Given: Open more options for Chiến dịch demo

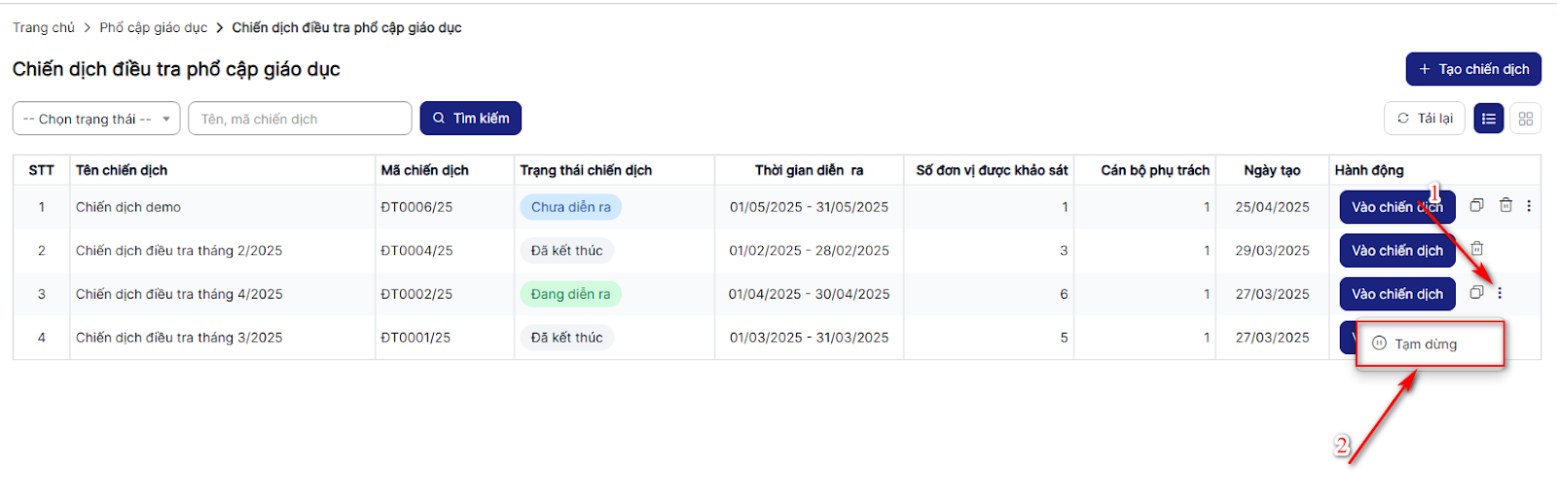Looking at the screenshot, I should pyautogui.click(x=1529, y=206).
